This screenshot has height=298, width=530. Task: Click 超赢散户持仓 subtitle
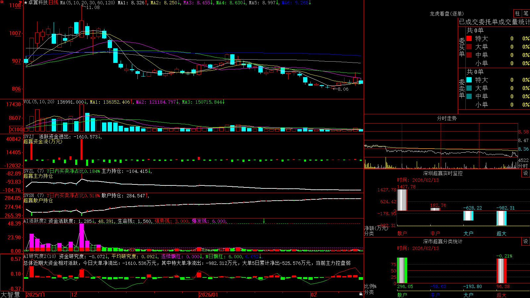tap(38, 200)
